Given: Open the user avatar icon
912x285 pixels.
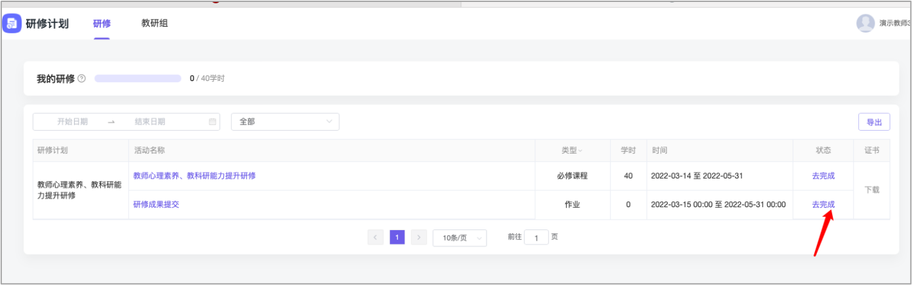Looking at the screenshot, I should (865, 23).
